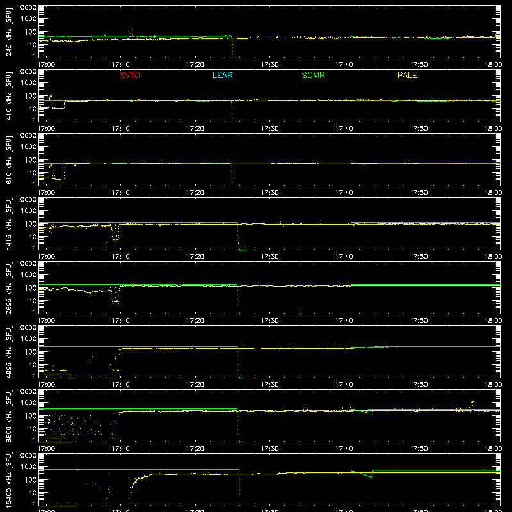The image size is (512, 512).
Task: Click the red SVTO station label
Action: point(130,75)
